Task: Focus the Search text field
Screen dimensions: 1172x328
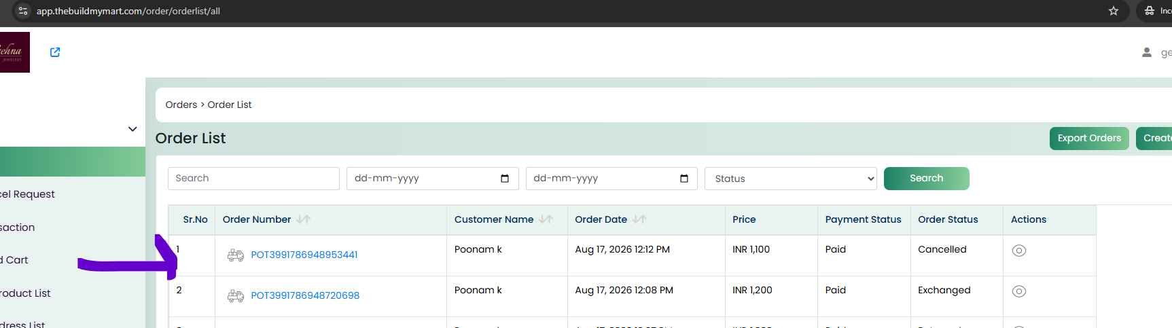Action: click(253, 179)
